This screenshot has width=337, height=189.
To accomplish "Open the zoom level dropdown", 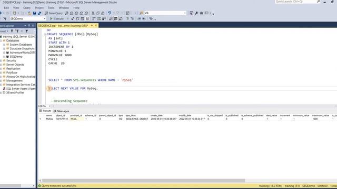I will [49, 106].
